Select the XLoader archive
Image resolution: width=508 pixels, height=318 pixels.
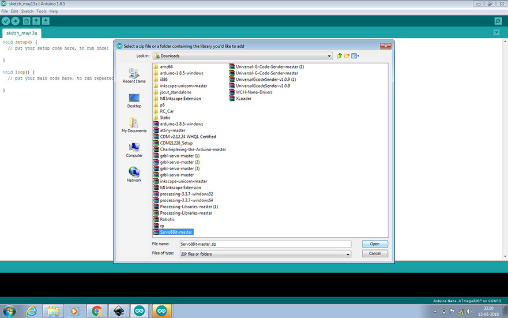point(240,99)
